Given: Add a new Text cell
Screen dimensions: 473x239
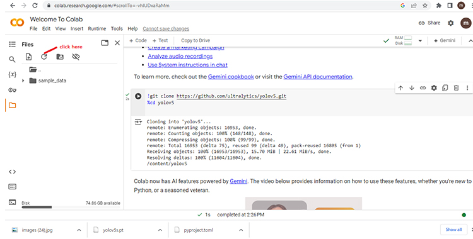Looking at the screenshot, I should [x=160, y=40].
